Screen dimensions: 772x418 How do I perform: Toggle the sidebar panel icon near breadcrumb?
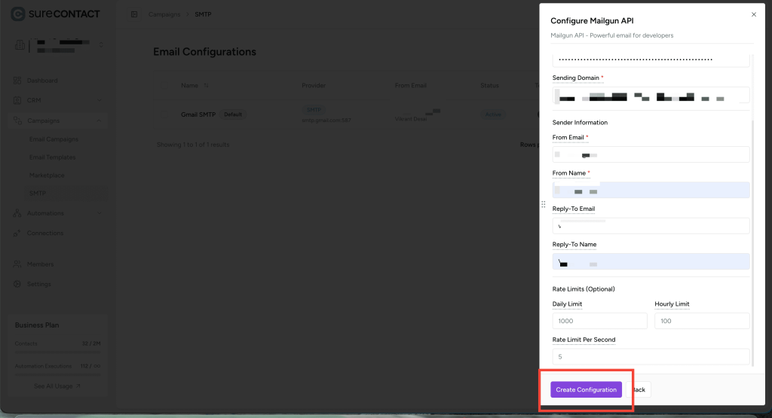click(x=133, y=14)
